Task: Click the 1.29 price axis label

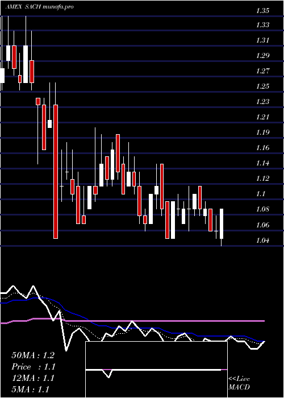Action: click(262, 55)
